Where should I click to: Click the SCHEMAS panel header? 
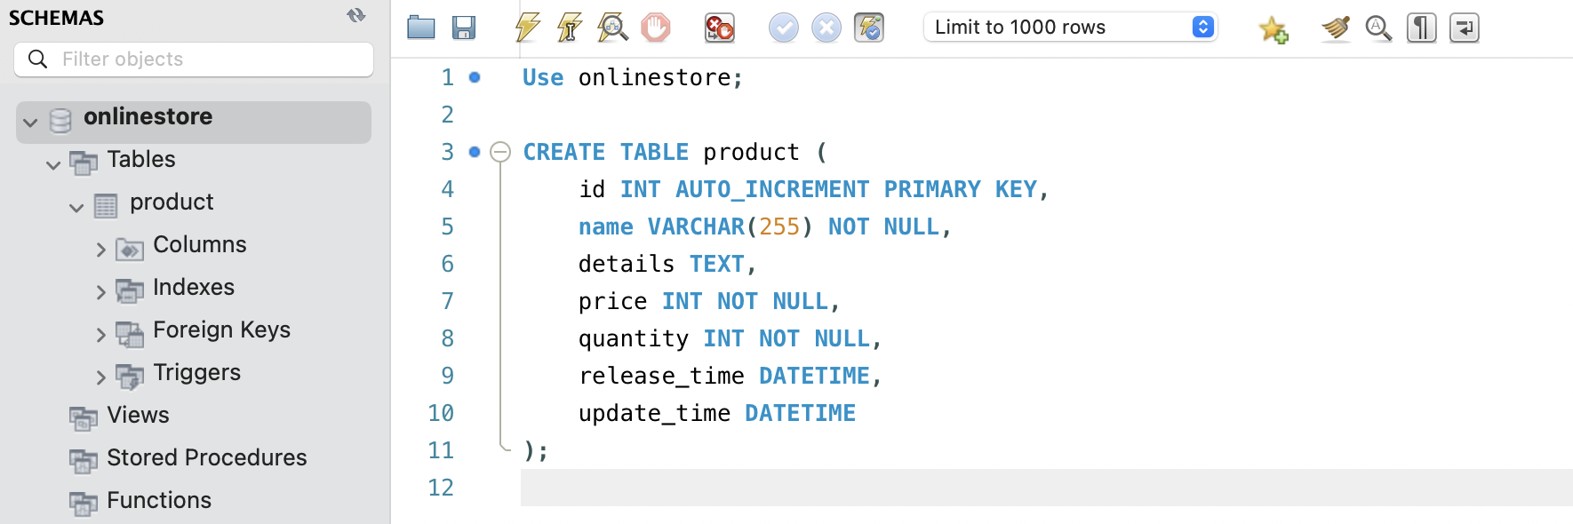[56, 18]
